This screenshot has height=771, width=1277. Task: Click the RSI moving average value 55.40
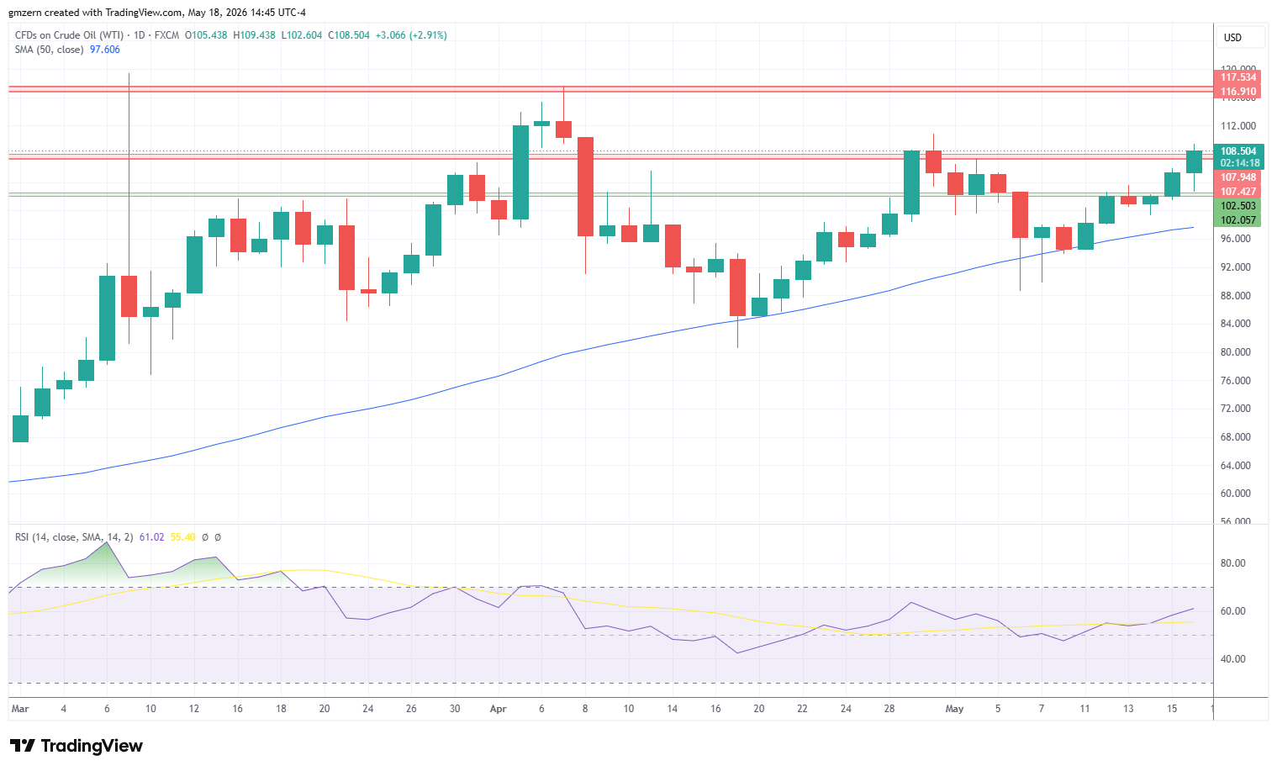[x=182, y=537]
